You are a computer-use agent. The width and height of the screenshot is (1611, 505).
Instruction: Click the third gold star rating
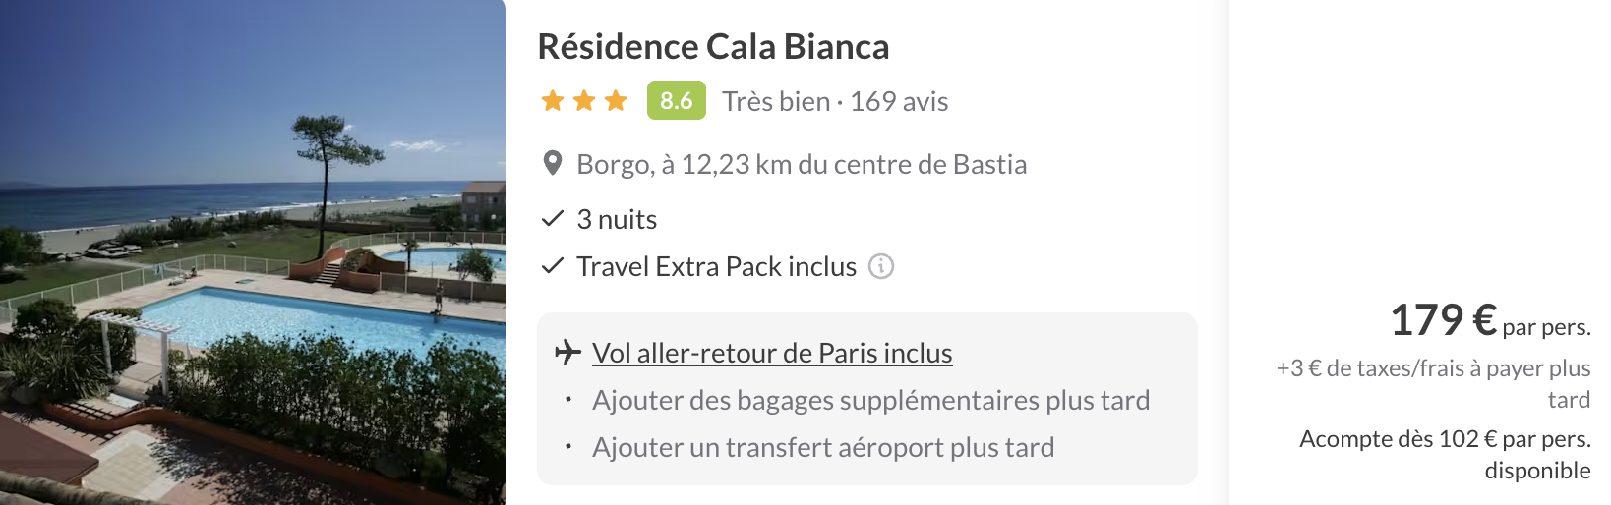(x=616, y=100)
